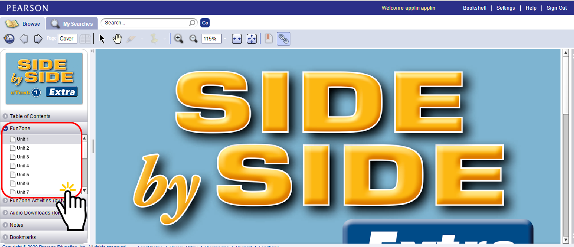
Task: Collapse the FunZone section
Action: tap(44, 129)
